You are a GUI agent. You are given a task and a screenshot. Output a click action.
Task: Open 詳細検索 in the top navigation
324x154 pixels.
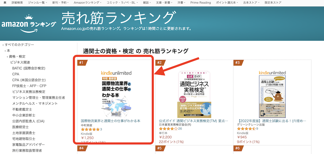point(17,3)
